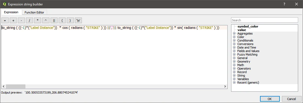This screenshot has width=303, height=103.
Task: Insert the newline '\n' button
Action: click(79, 20)
